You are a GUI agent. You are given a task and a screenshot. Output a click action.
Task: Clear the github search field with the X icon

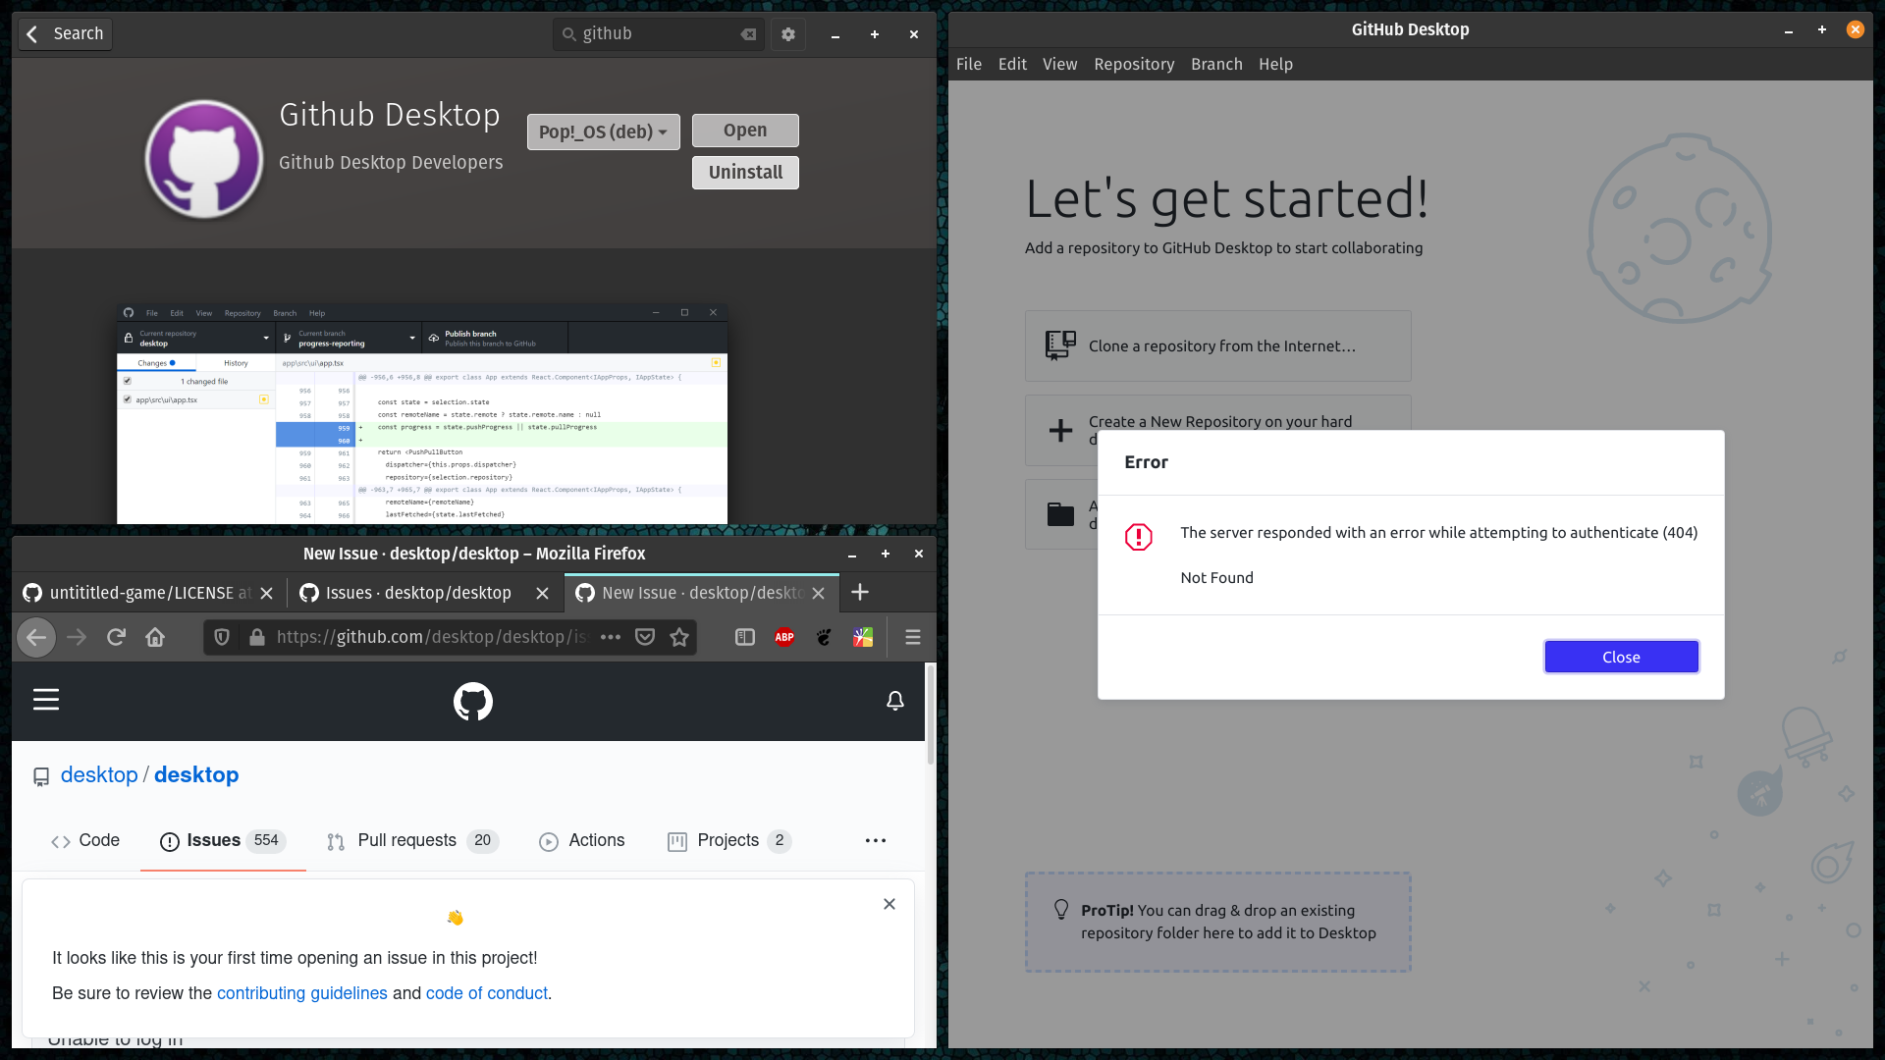[x=748, y=33]
